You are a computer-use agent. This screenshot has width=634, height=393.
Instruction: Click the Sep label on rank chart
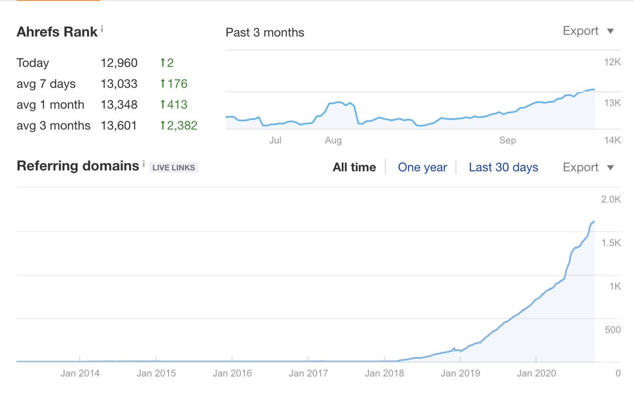[x=507, y=140]
